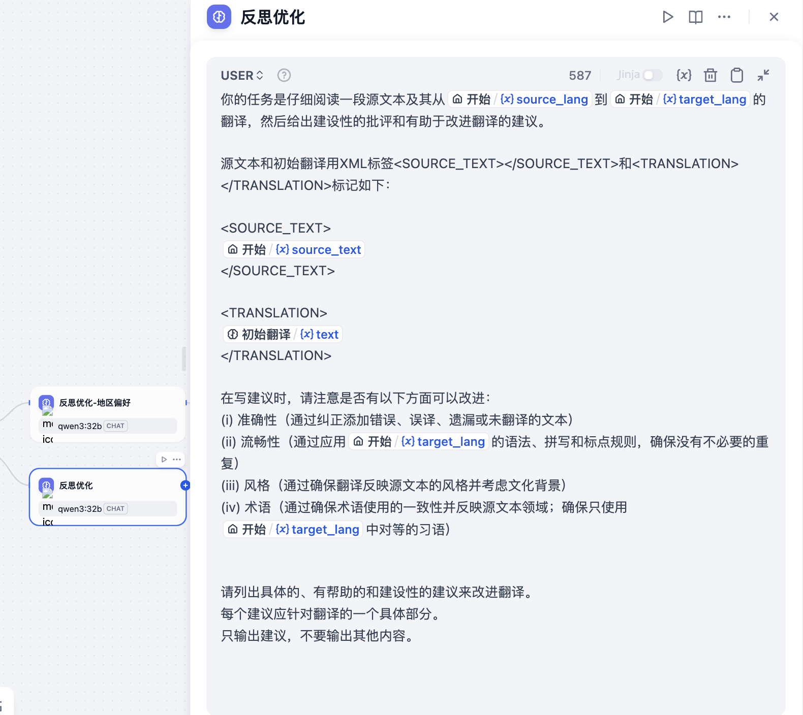Open the help documentation book icon
The width and height of the screenshot is (803, 715).
pyautogui.click(x=695, y=17)
